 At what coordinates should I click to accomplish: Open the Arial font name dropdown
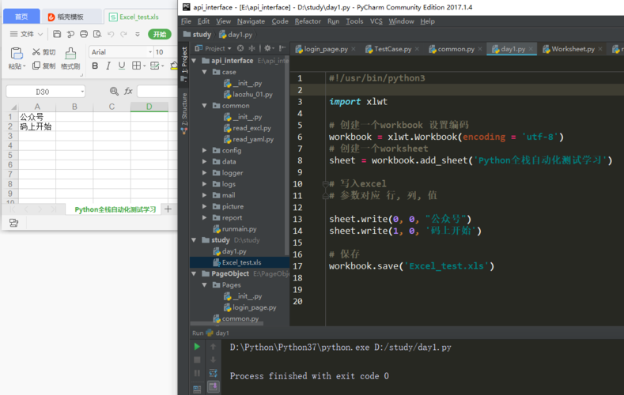click(x=150, y=52)
